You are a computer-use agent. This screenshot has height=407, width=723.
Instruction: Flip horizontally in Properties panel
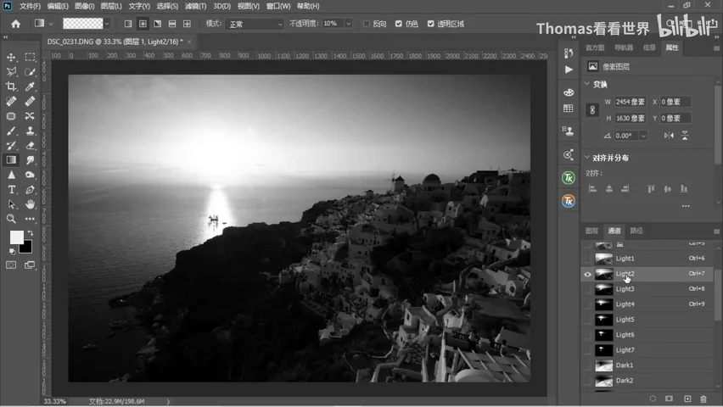(669, 136)
